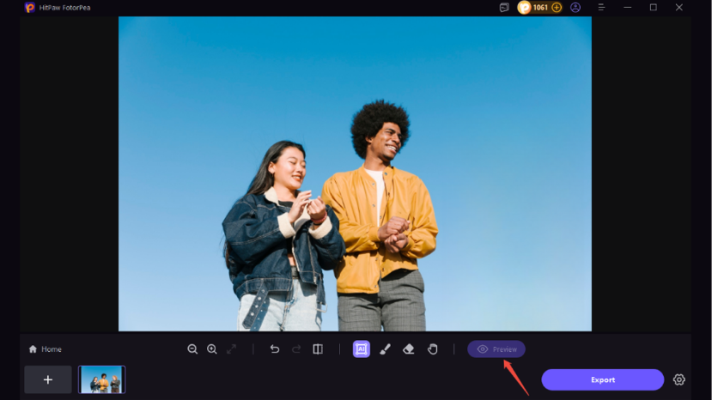Add a new image with plus button
This screenshot has height=400, width=712.
tap(48, 379)
